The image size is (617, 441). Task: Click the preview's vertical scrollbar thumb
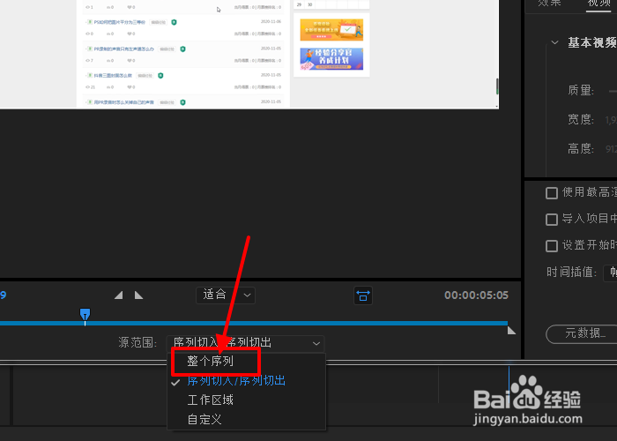pos(497,86)
